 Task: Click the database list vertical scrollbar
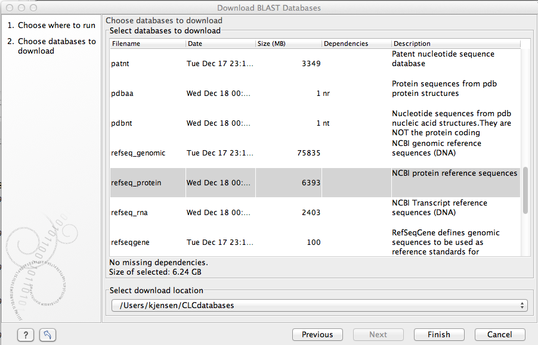tap(525, 190)
